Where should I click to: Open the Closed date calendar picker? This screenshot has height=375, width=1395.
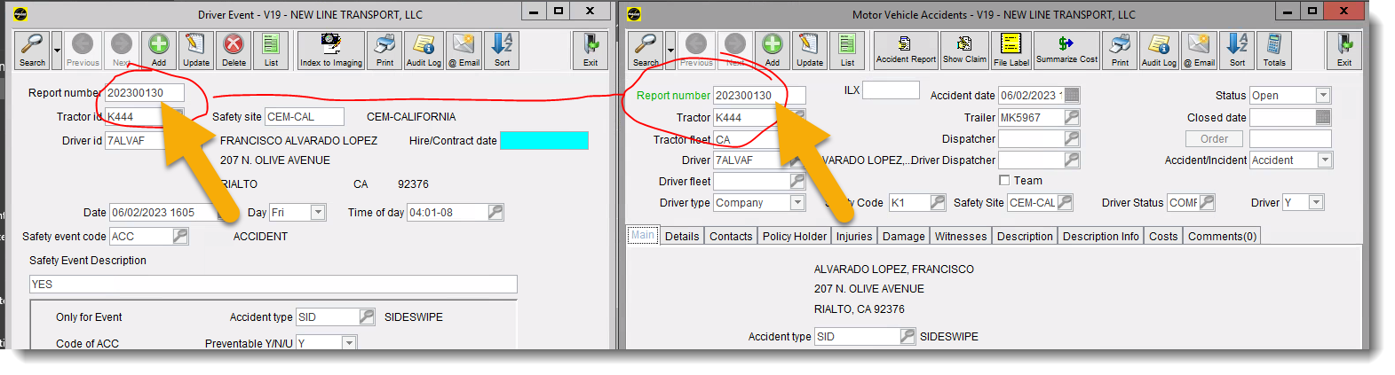[1323, 117]
